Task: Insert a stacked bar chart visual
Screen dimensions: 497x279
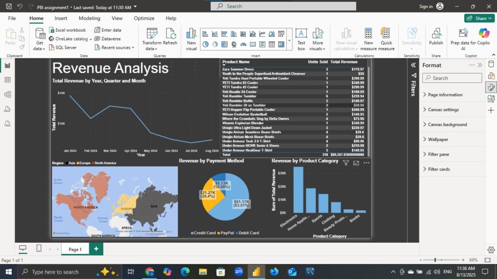Action: [205, 34]
